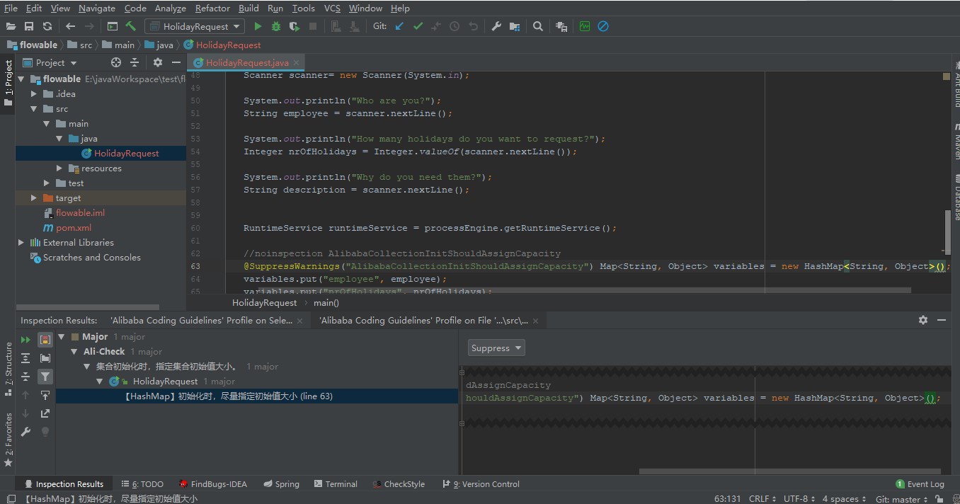
Task: Toggle group by severity in inspection results
Action: click(45, 340)
